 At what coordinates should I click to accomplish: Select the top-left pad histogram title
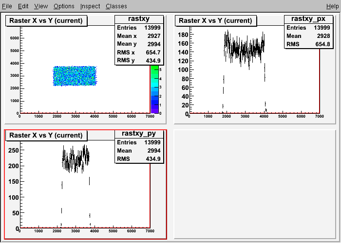tap(46, 20)
